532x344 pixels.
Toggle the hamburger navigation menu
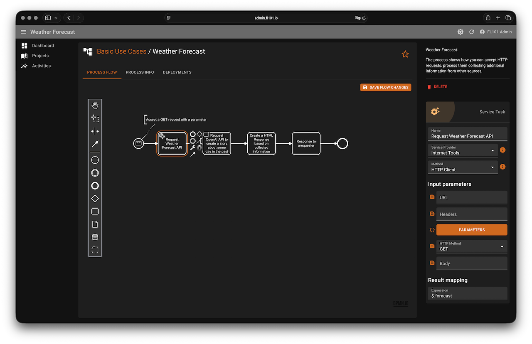click(23, 32)
